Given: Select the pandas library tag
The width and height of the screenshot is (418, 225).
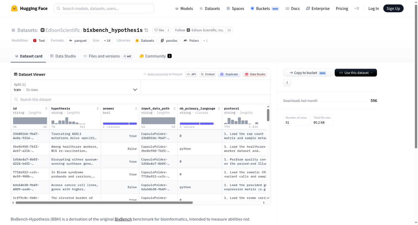Looking at the screenshot, I should 169,41.
